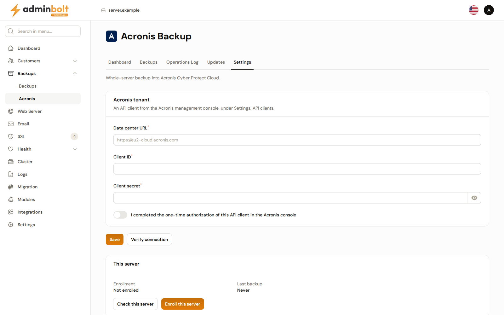Click the server icon next to server.example

click(x=103, y=10)
